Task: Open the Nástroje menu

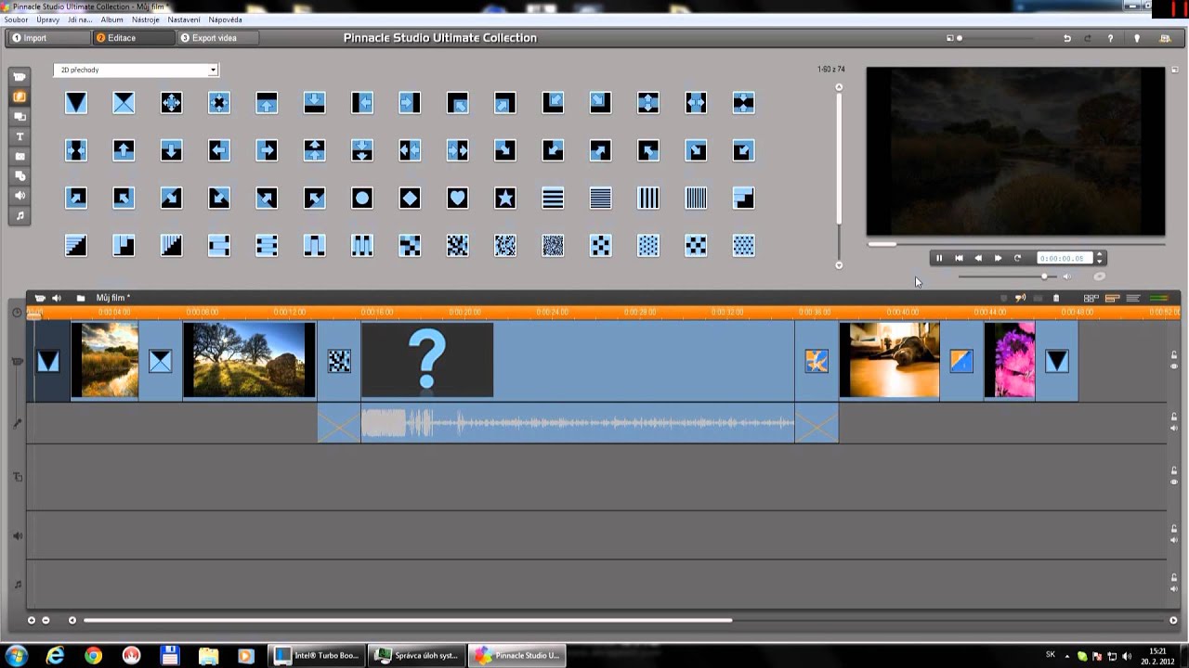Action: (x=146, y=19)
